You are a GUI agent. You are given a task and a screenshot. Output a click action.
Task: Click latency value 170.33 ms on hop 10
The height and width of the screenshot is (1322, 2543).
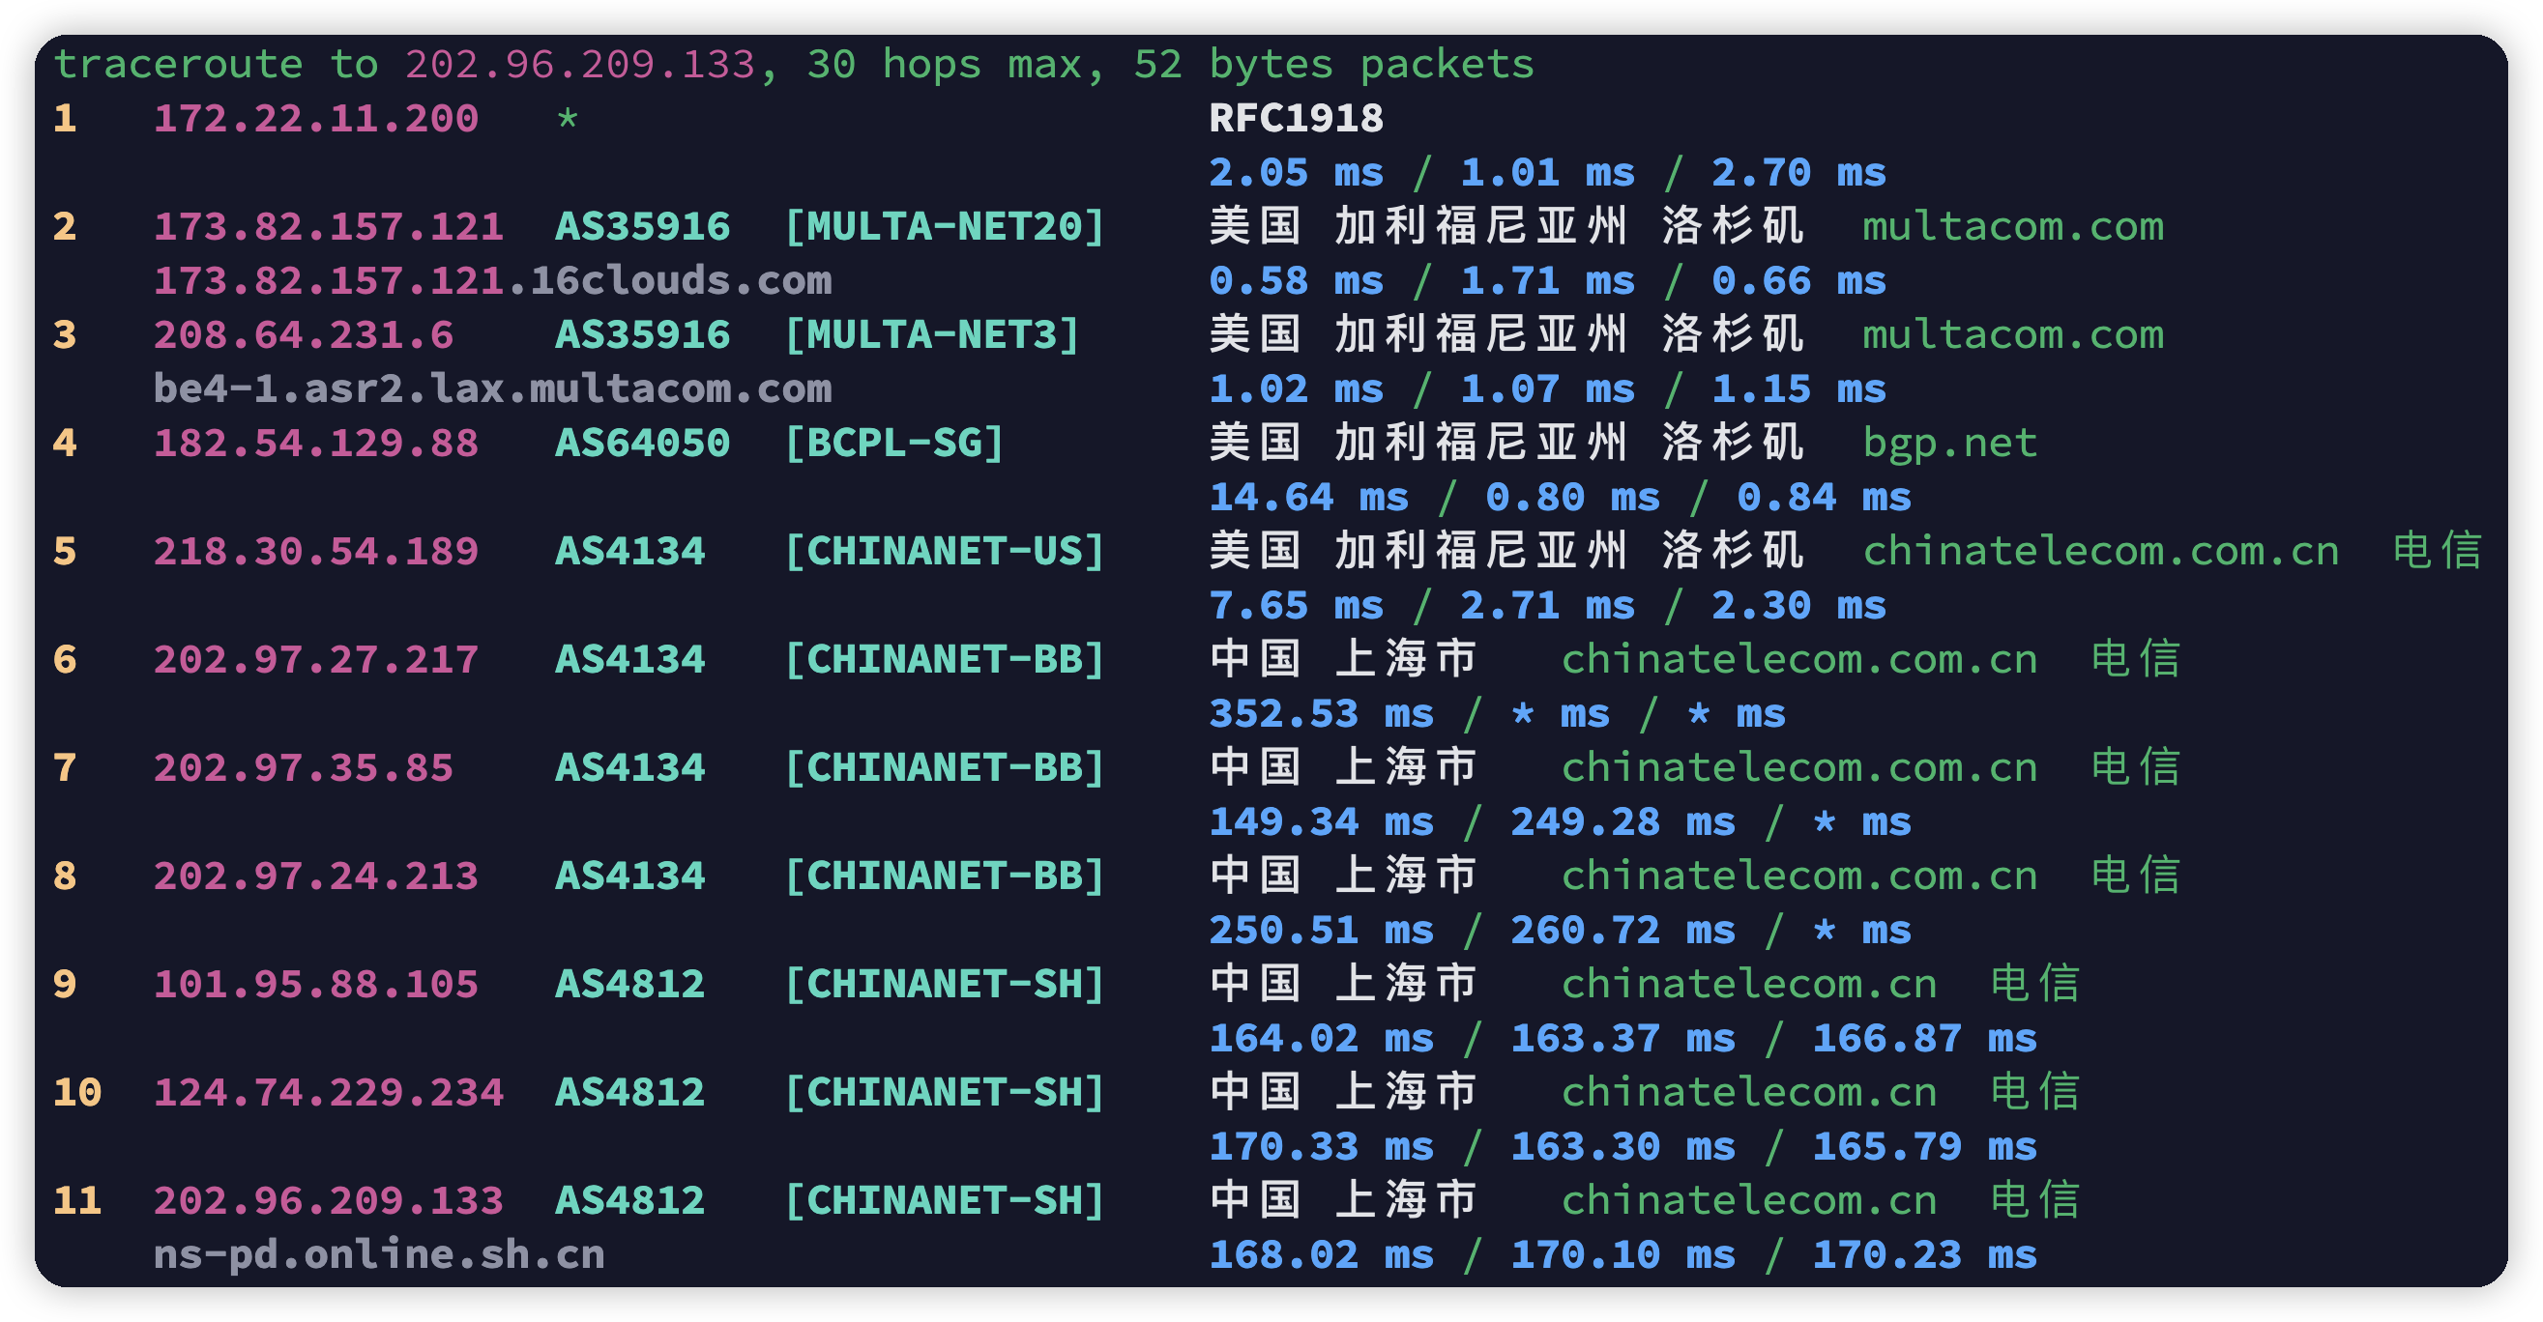pyautogui.click(x=1321, y=1147)
